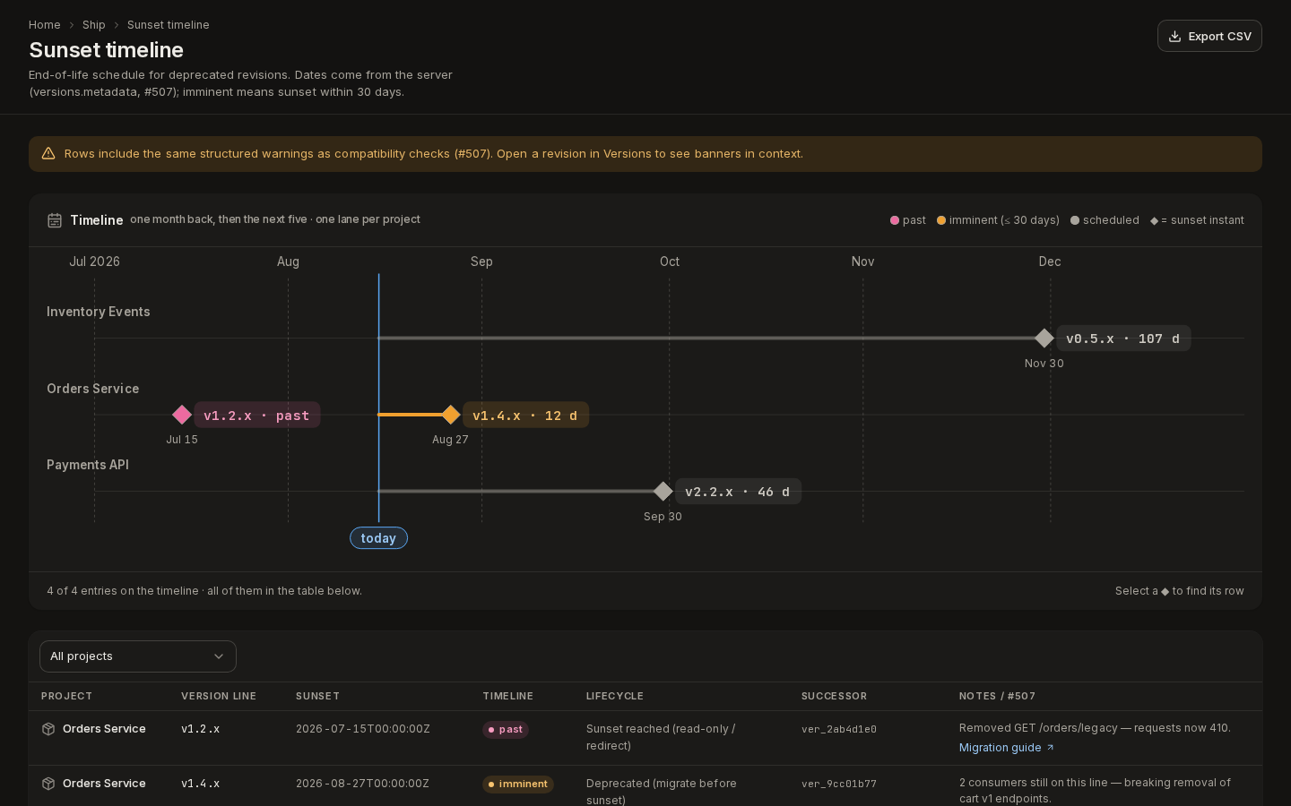The width and height of the screenshot is (1291, 806).
Task: Click the external arrow icon after Migration guide
Action: pos(1051,747)
